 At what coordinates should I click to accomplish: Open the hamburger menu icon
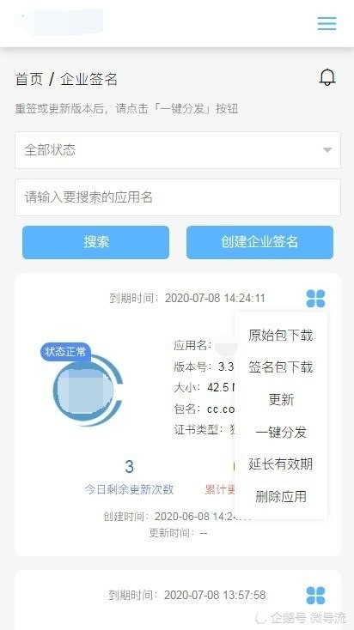tap(327, 23)
